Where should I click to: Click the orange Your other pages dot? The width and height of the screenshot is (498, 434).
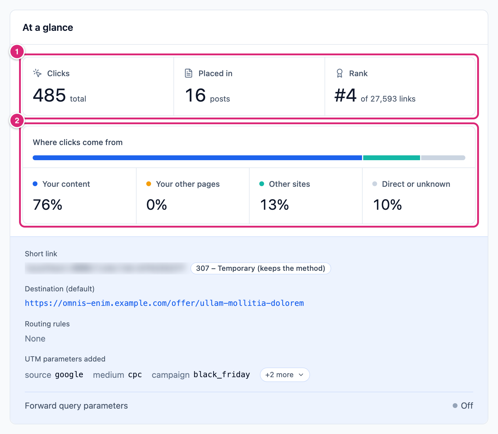coord(149,184)
